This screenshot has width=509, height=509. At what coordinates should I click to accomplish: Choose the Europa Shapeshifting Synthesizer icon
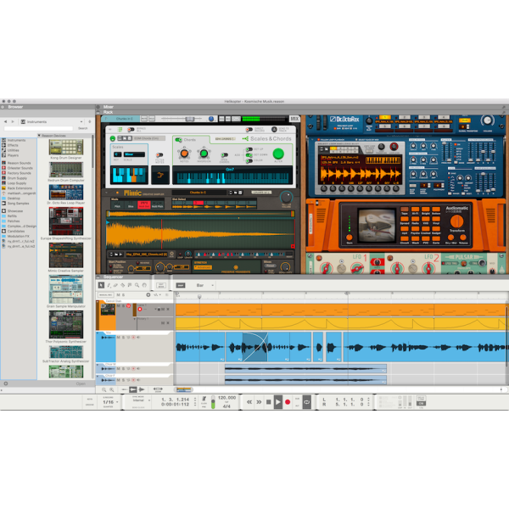click(x=65, y=221)
